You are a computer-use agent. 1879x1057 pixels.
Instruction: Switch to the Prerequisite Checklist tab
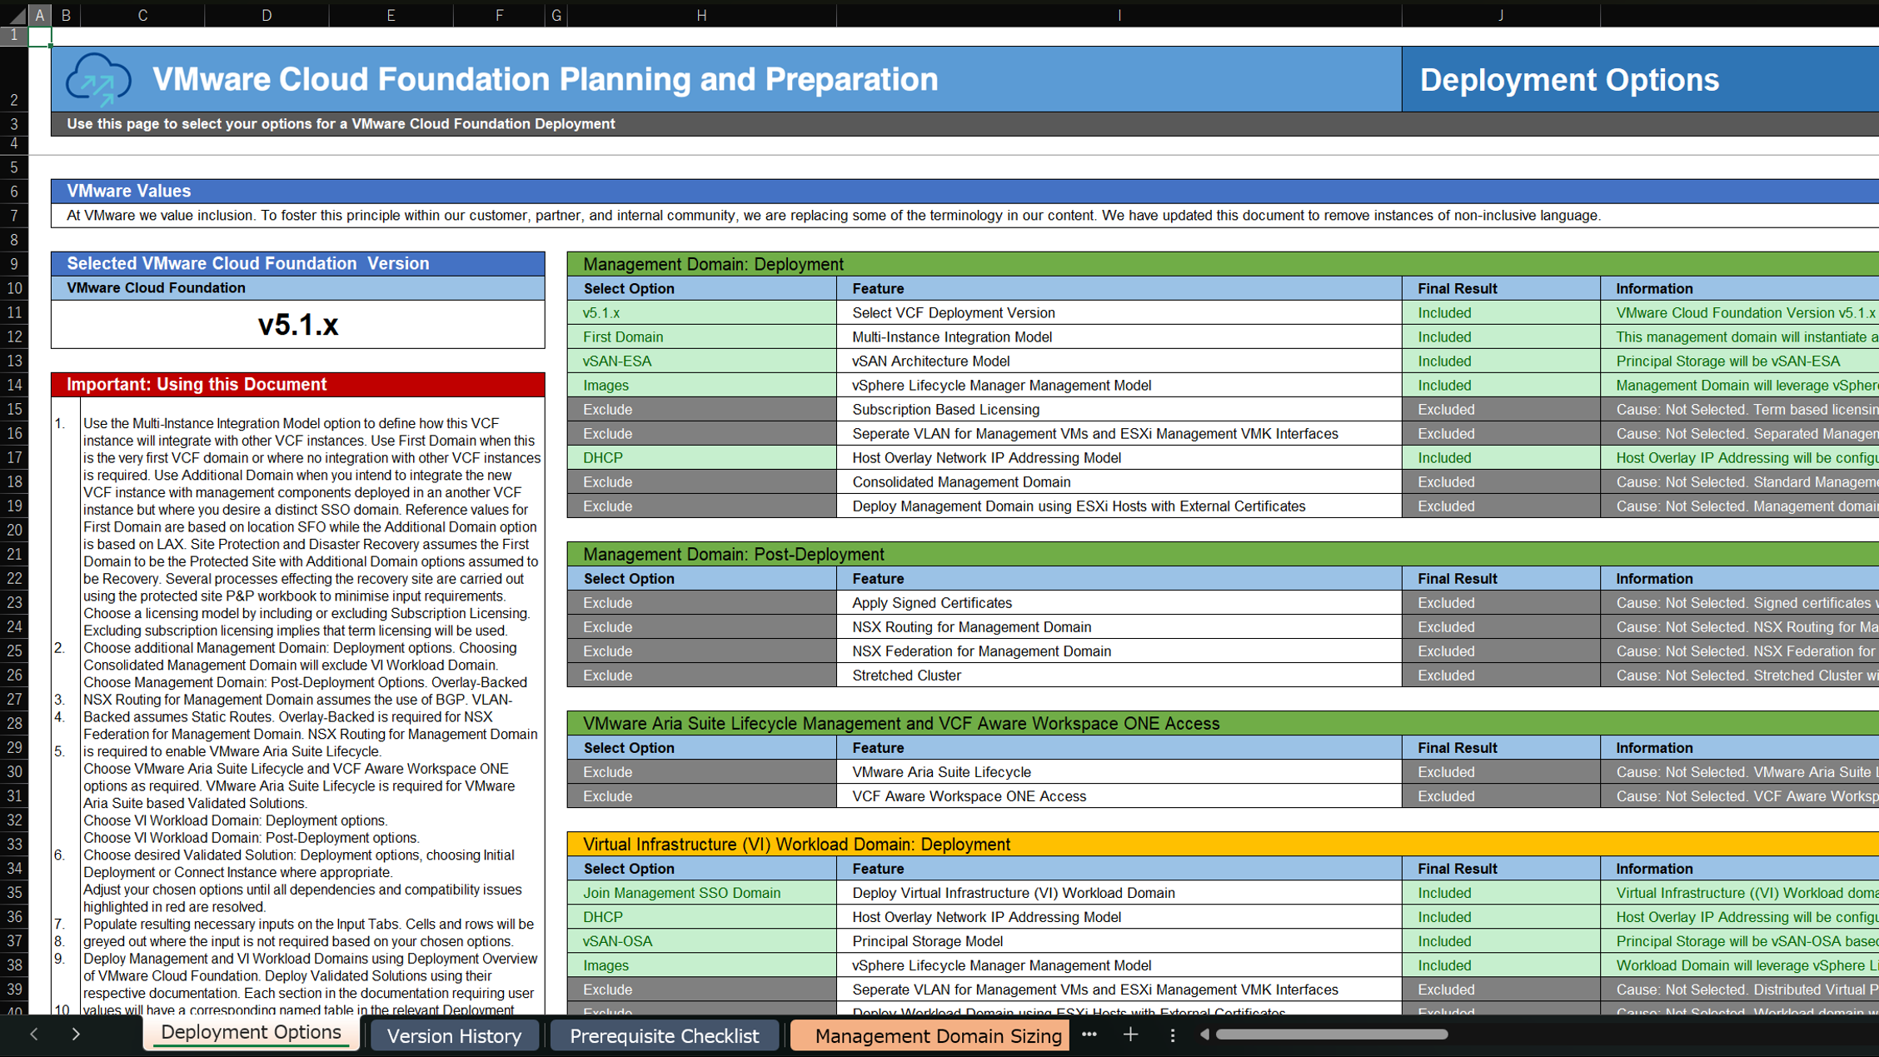point(664,1035)
